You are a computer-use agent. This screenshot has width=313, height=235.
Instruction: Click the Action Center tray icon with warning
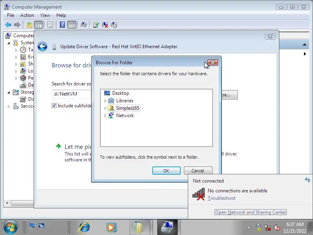pyautogui.click(x=259, y=228)
